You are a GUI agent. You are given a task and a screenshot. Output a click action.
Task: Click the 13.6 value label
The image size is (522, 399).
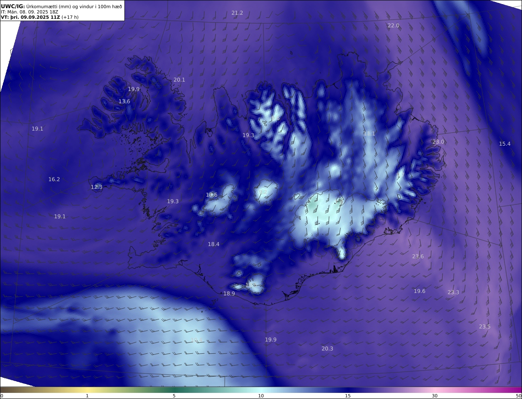click(124, 102)
